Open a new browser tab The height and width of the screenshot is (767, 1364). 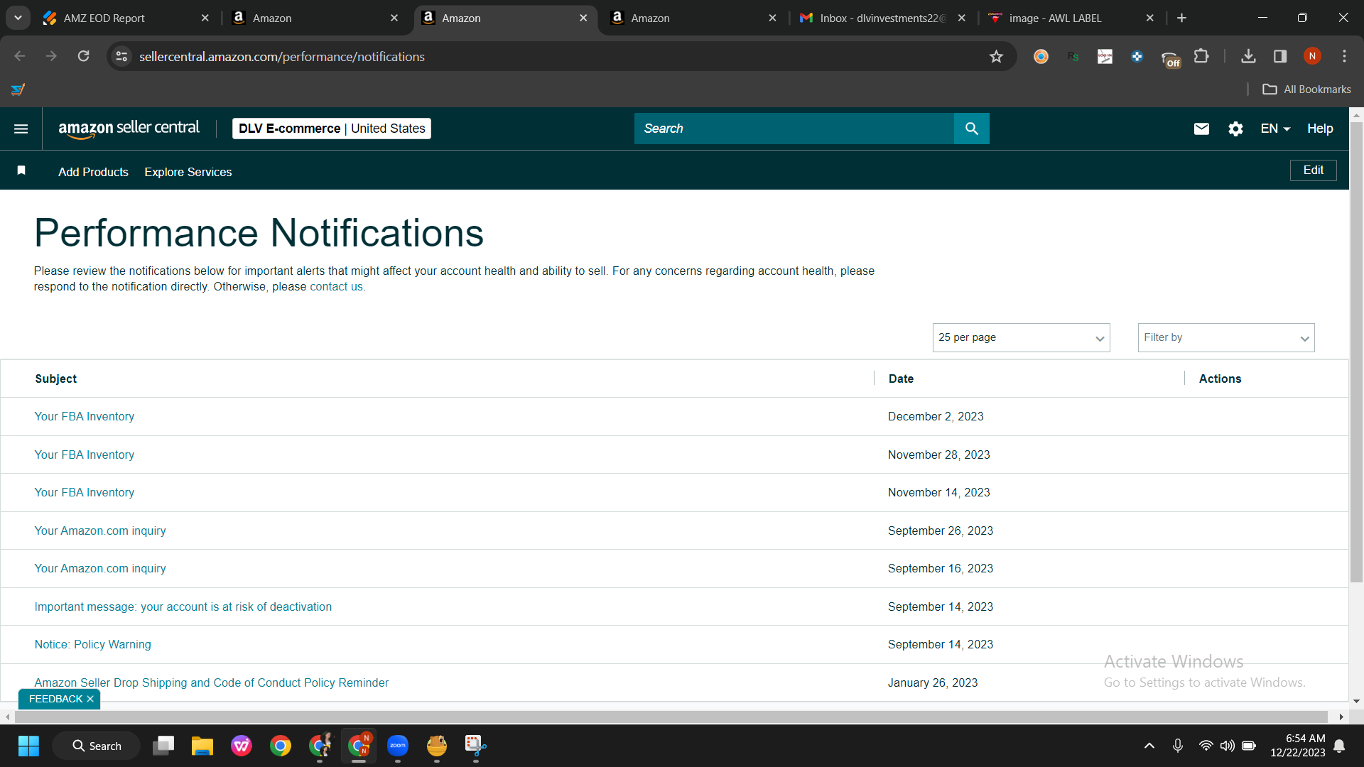pyautogui.click(x=1181, y=18)
